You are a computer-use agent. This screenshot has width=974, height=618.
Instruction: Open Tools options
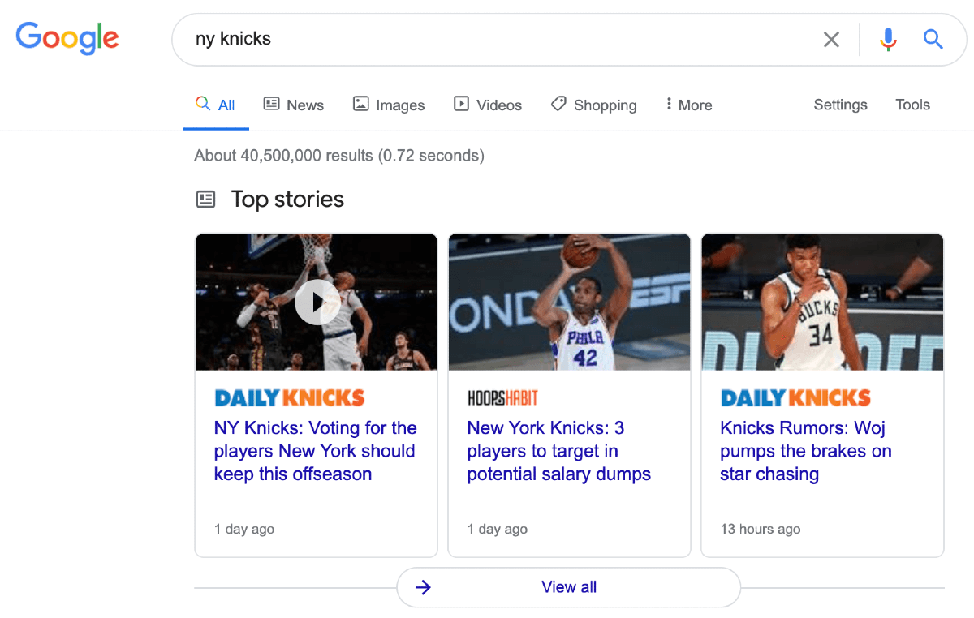click(x=912, y=105)
